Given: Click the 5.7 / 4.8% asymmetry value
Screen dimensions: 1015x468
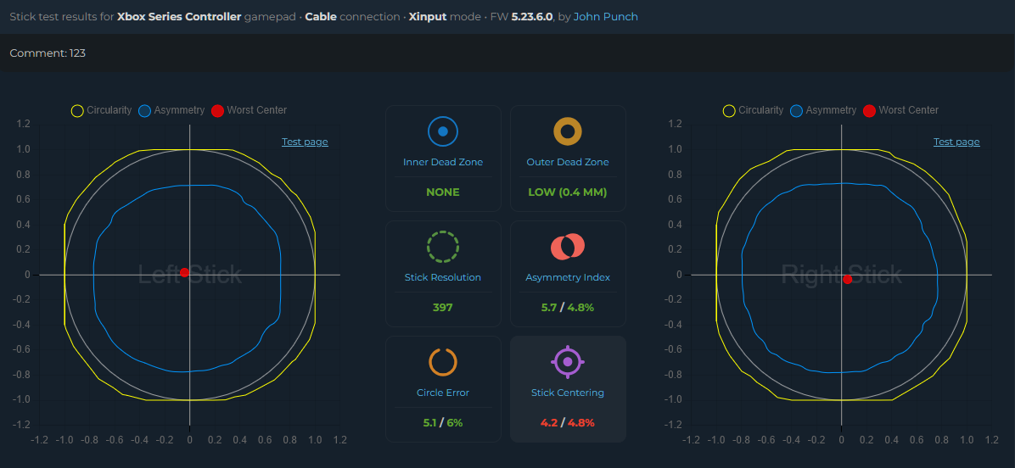Looking at the screenshot, I should (568, 307).
